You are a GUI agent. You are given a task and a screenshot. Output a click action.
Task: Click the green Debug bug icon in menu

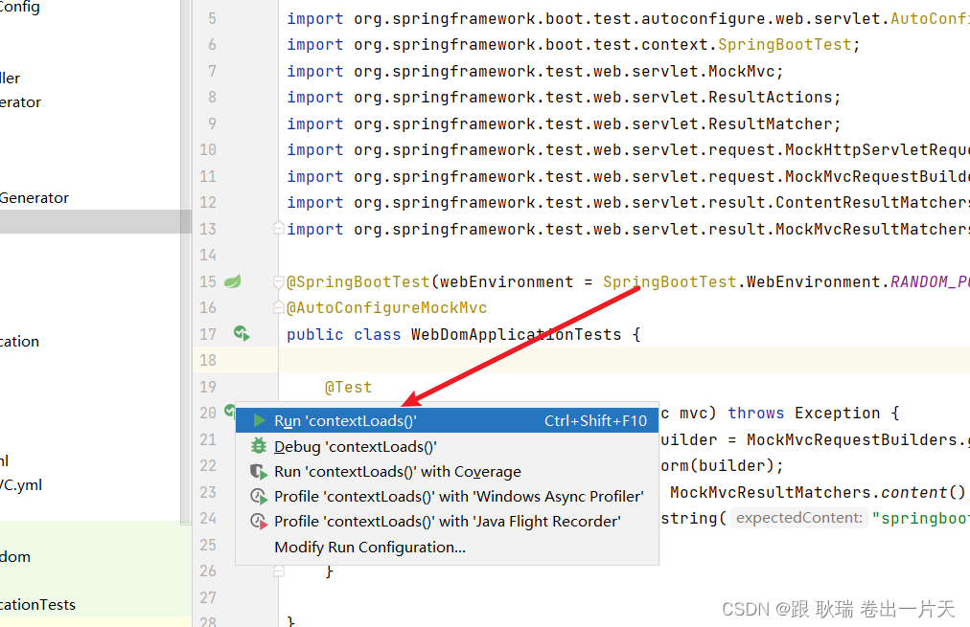259,446
